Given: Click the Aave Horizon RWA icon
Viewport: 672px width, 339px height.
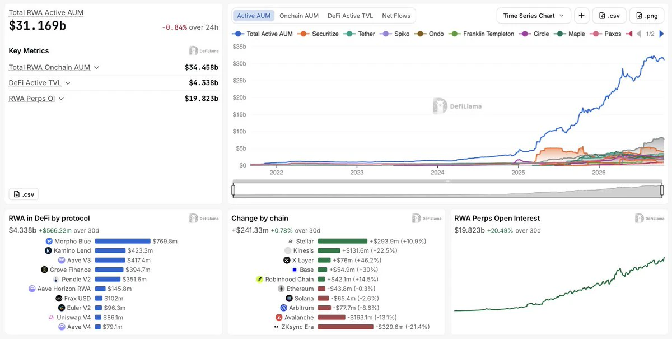Looking at the screenshot, I should pos(32,289).
